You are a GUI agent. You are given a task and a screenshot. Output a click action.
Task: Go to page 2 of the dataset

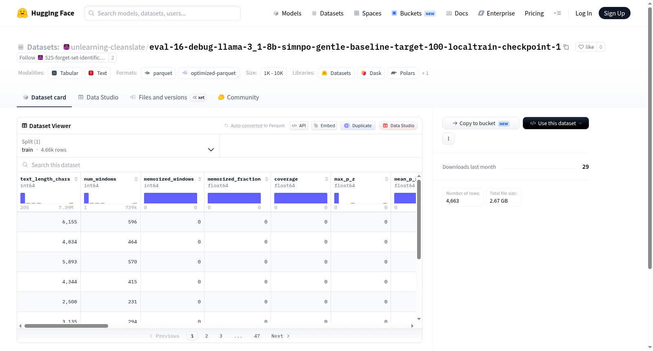coord(207,336)
